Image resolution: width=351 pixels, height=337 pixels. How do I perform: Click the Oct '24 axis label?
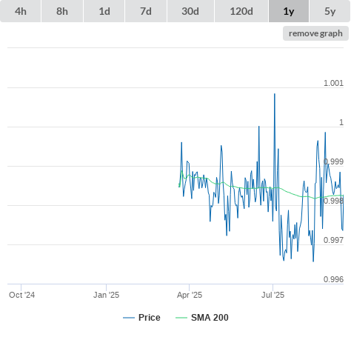(21, 295)
